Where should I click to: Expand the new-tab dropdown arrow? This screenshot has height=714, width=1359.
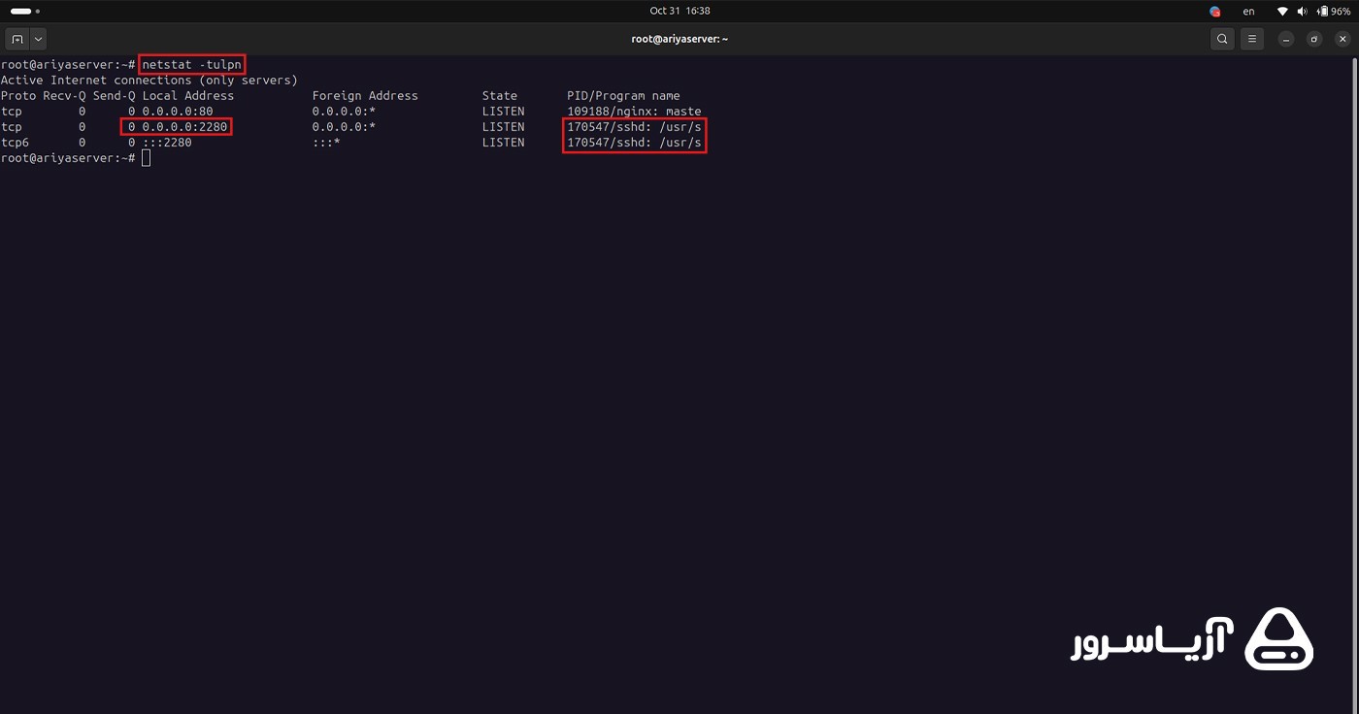coord(39,39)
